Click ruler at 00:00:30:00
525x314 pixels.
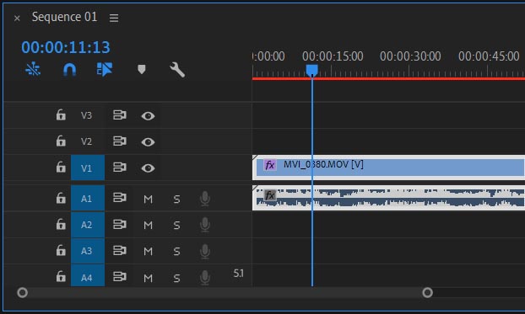[410, 56]
